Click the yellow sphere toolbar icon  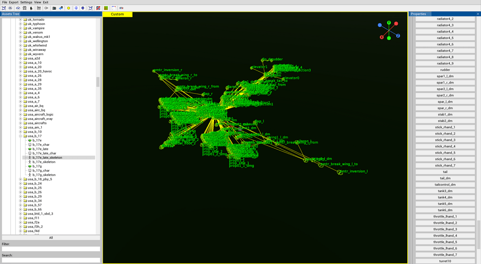pos(69,8)
